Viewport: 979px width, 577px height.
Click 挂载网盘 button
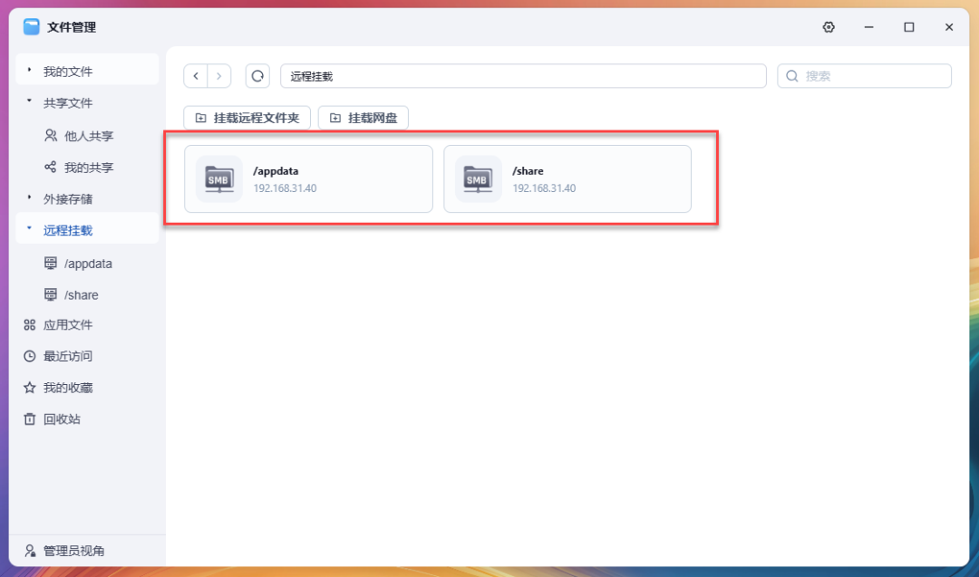point(363,118)
